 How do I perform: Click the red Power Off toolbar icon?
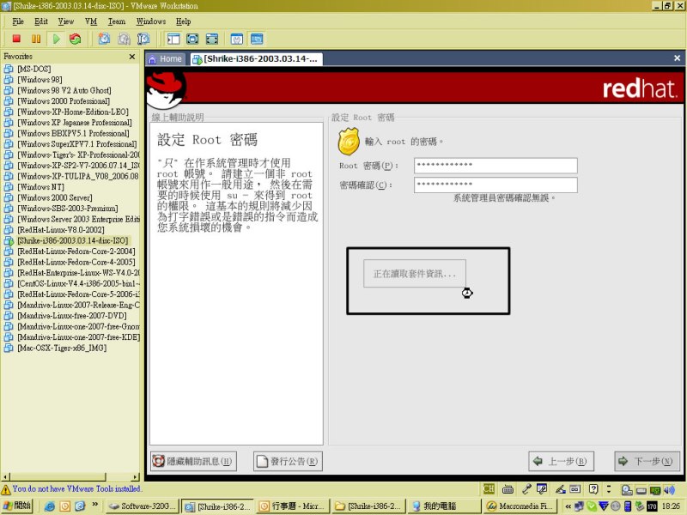pos(16,39)
